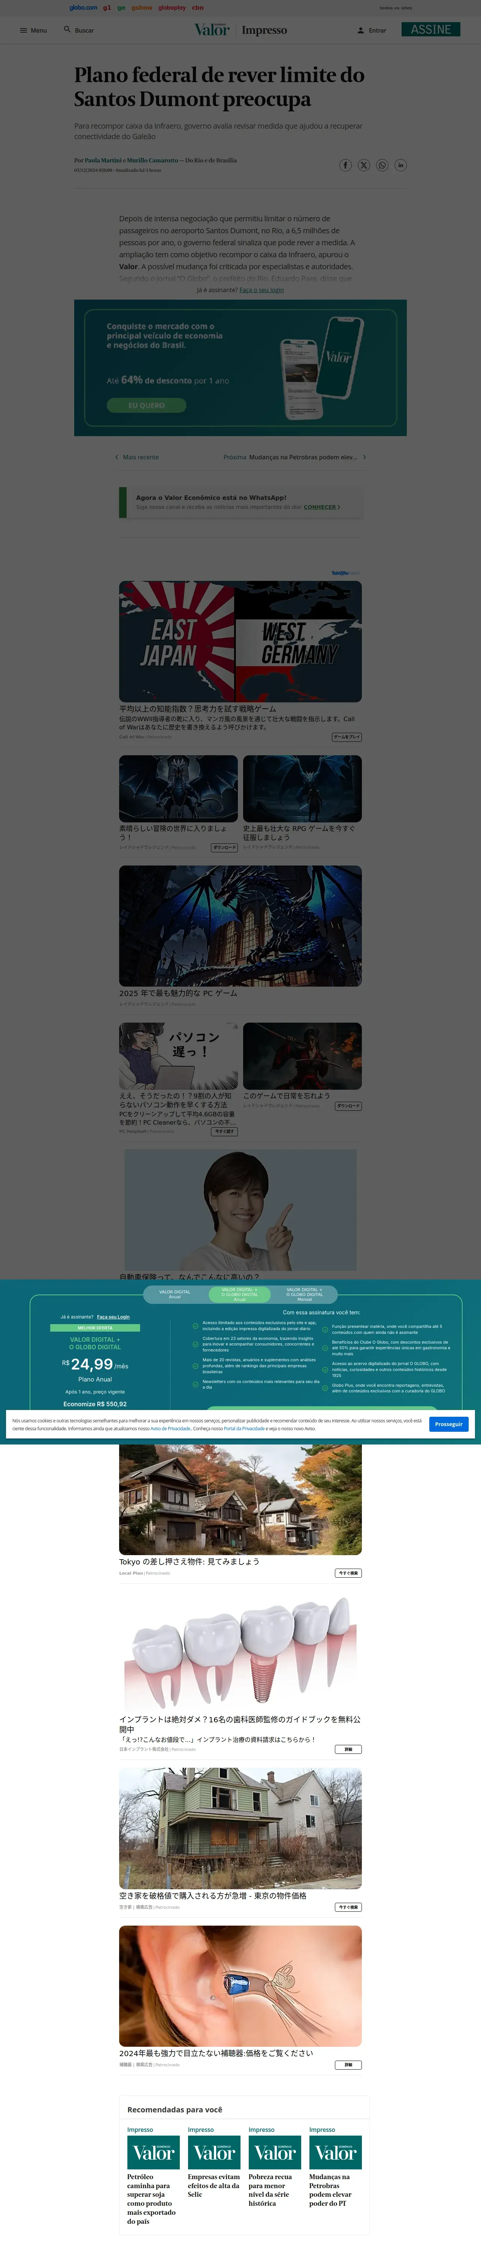
Task: Share article on Facebook icon
Action: (346, 165)
